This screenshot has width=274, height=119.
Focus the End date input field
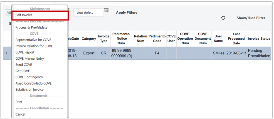88,12
